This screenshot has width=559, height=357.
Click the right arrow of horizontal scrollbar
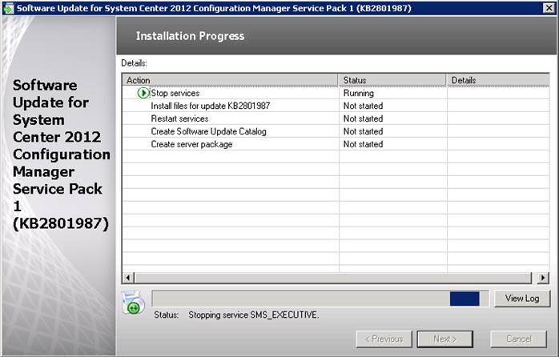pos(543,277)
